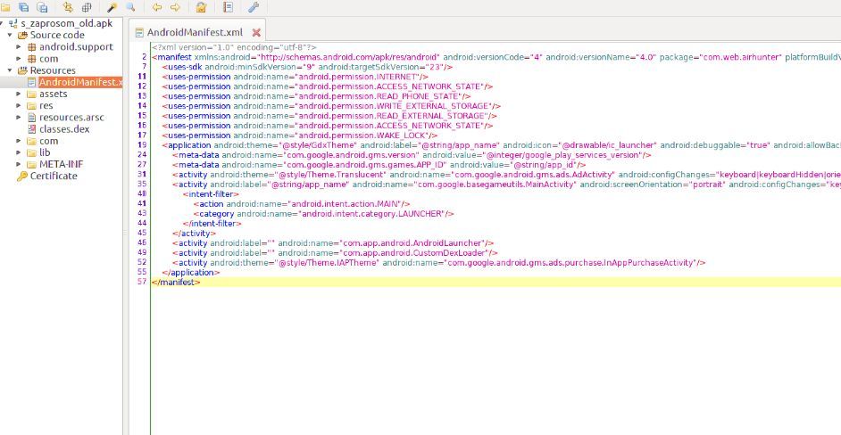
Task: Open preferences with the wrench icon
Action: point(254,7)
